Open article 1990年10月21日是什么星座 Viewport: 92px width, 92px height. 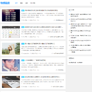44,27
